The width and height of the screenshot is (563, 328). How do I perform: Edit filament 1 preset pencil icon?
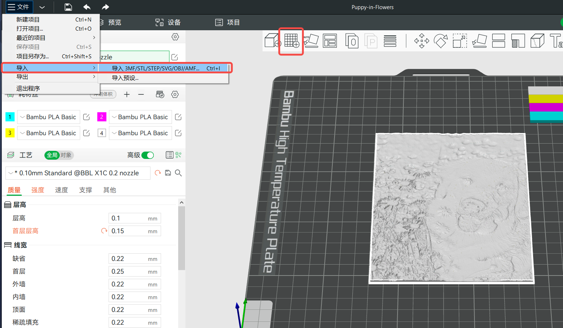[x=86, y=117]
